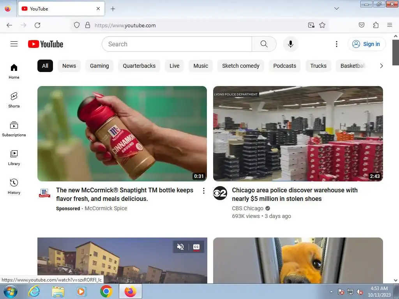
Task: Go forward with the browser forward arrow
Action: 23,25
